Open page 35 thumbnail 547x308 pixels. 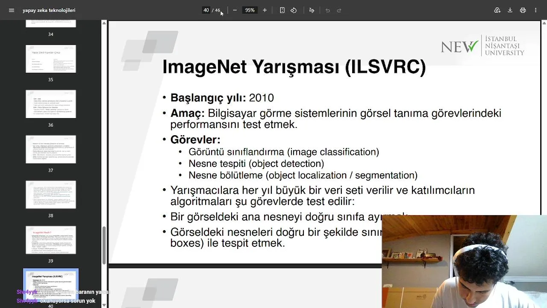[51, 59]
